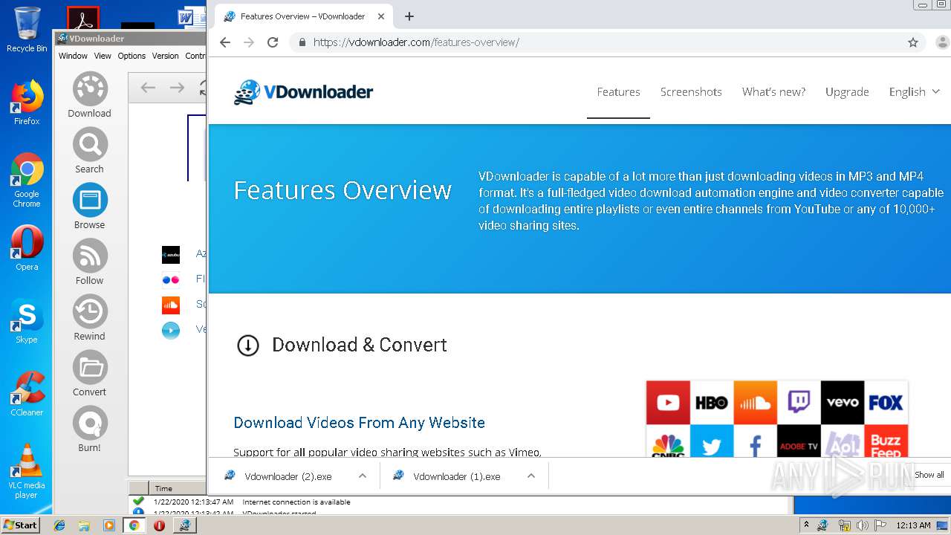Open VLC media player desktop shortcut
The height and width of the screenshot is (535, 951).
point(27,470)
